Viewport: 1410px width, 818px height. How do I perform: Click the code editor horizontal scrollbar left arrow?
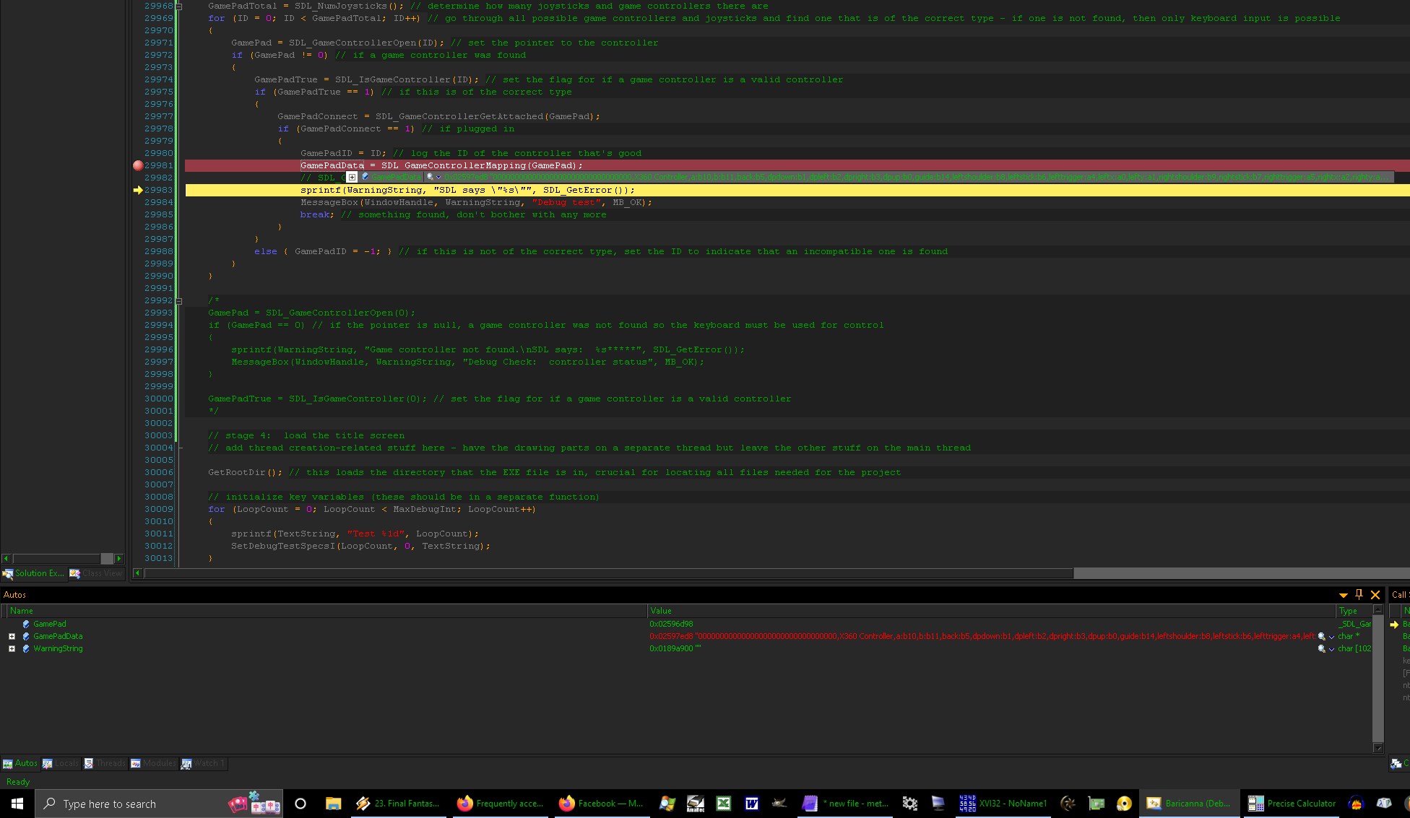click(137, 573)
